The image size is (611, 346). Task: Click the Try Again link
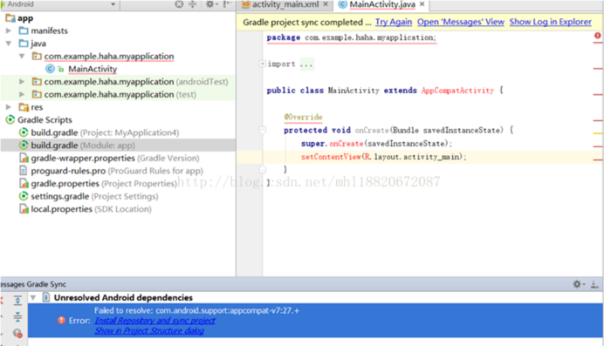pos(394,22)
